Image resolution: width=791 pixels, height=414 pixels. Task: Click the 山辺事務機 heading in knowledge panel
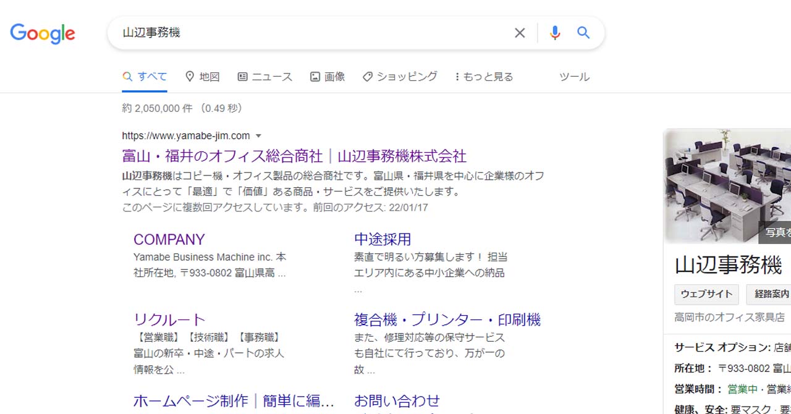pyautogui.click(x=729, y=264)
